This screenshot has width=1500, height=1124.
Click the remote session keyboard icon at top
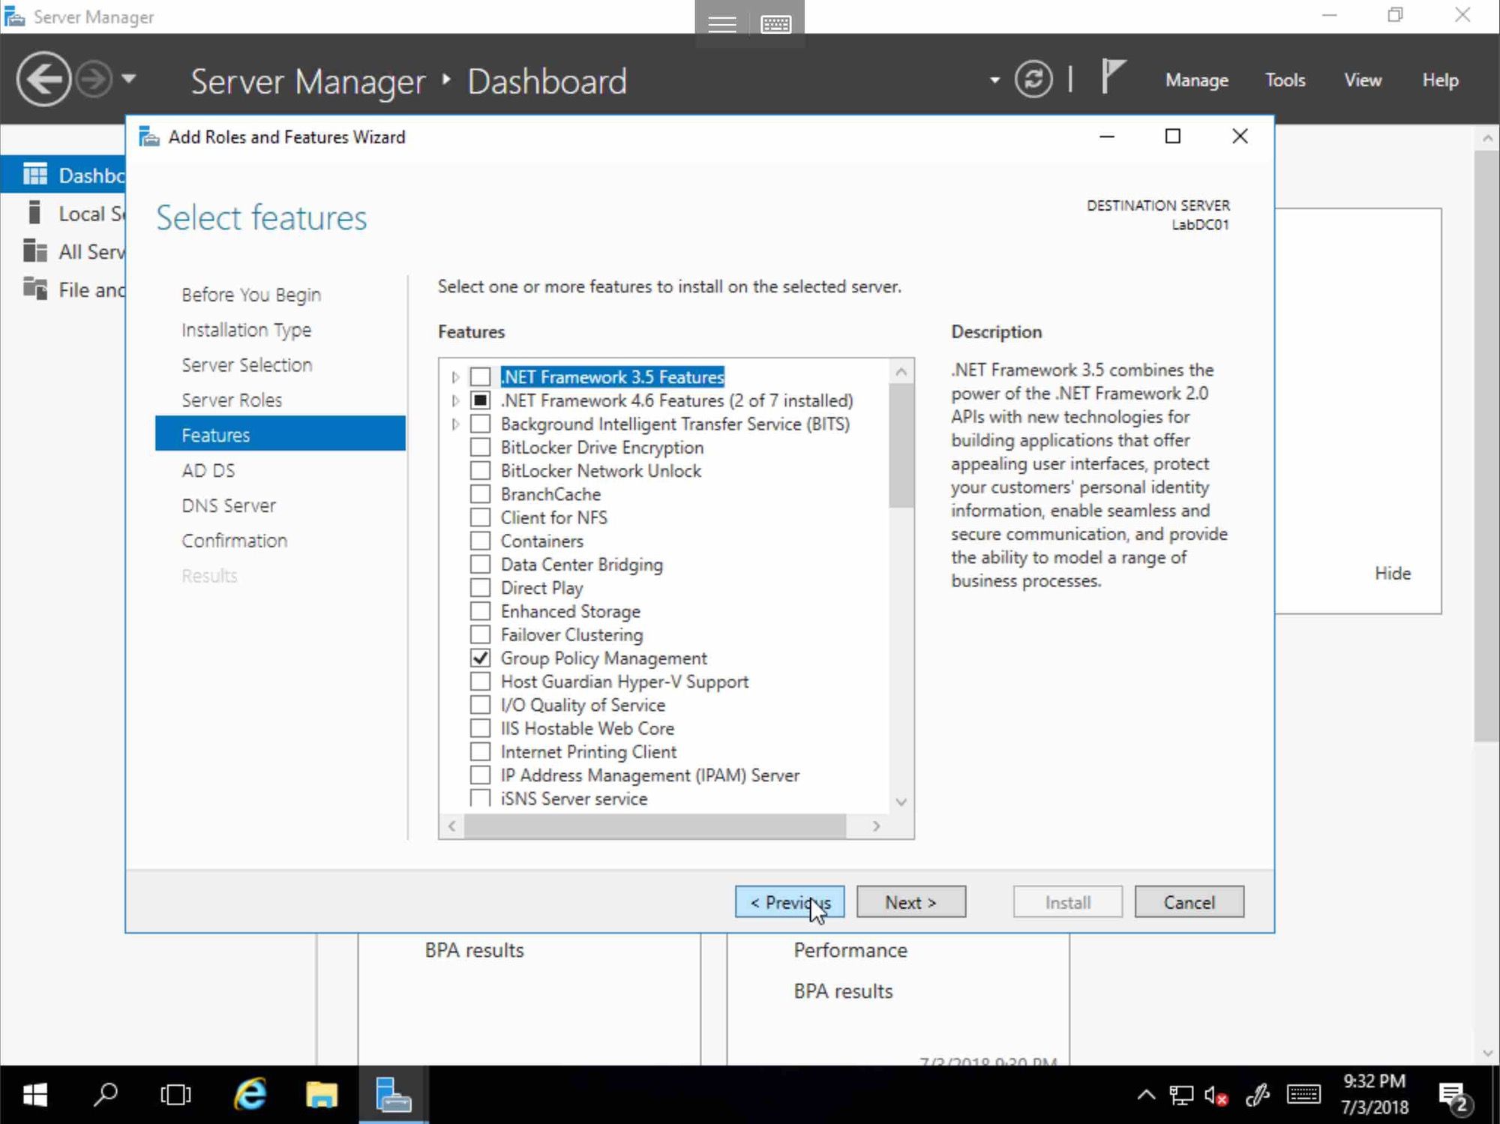(x=775, y=24)
